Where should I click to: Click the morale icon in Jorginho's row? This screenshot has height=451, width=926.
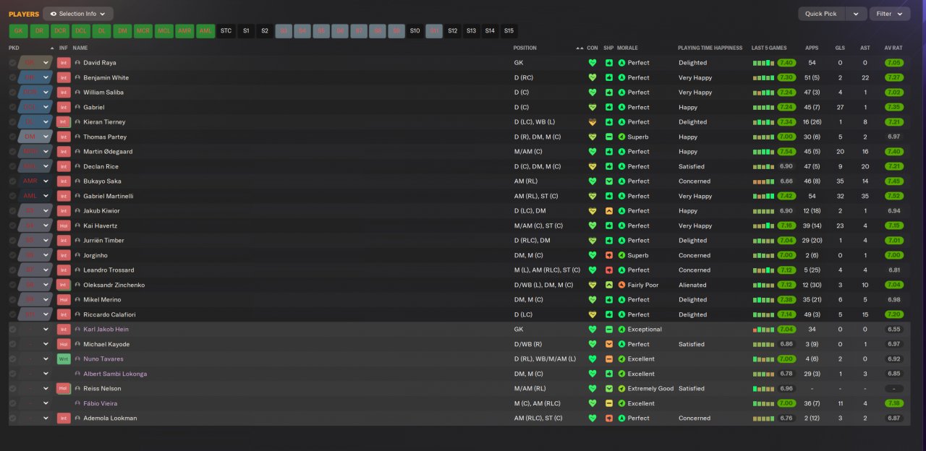(621, 255)
